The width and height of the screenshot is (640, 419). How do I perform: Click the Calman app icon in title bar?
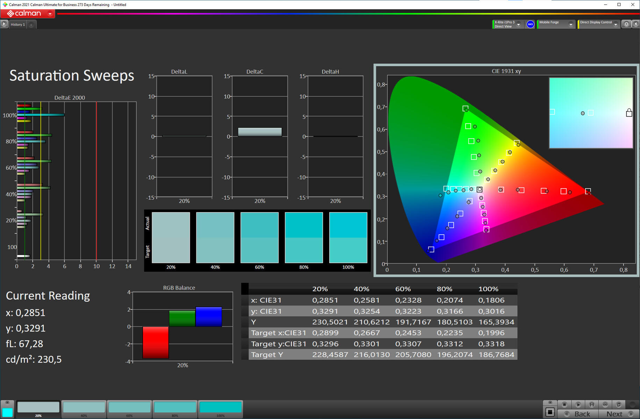click(x=5, y=5)
